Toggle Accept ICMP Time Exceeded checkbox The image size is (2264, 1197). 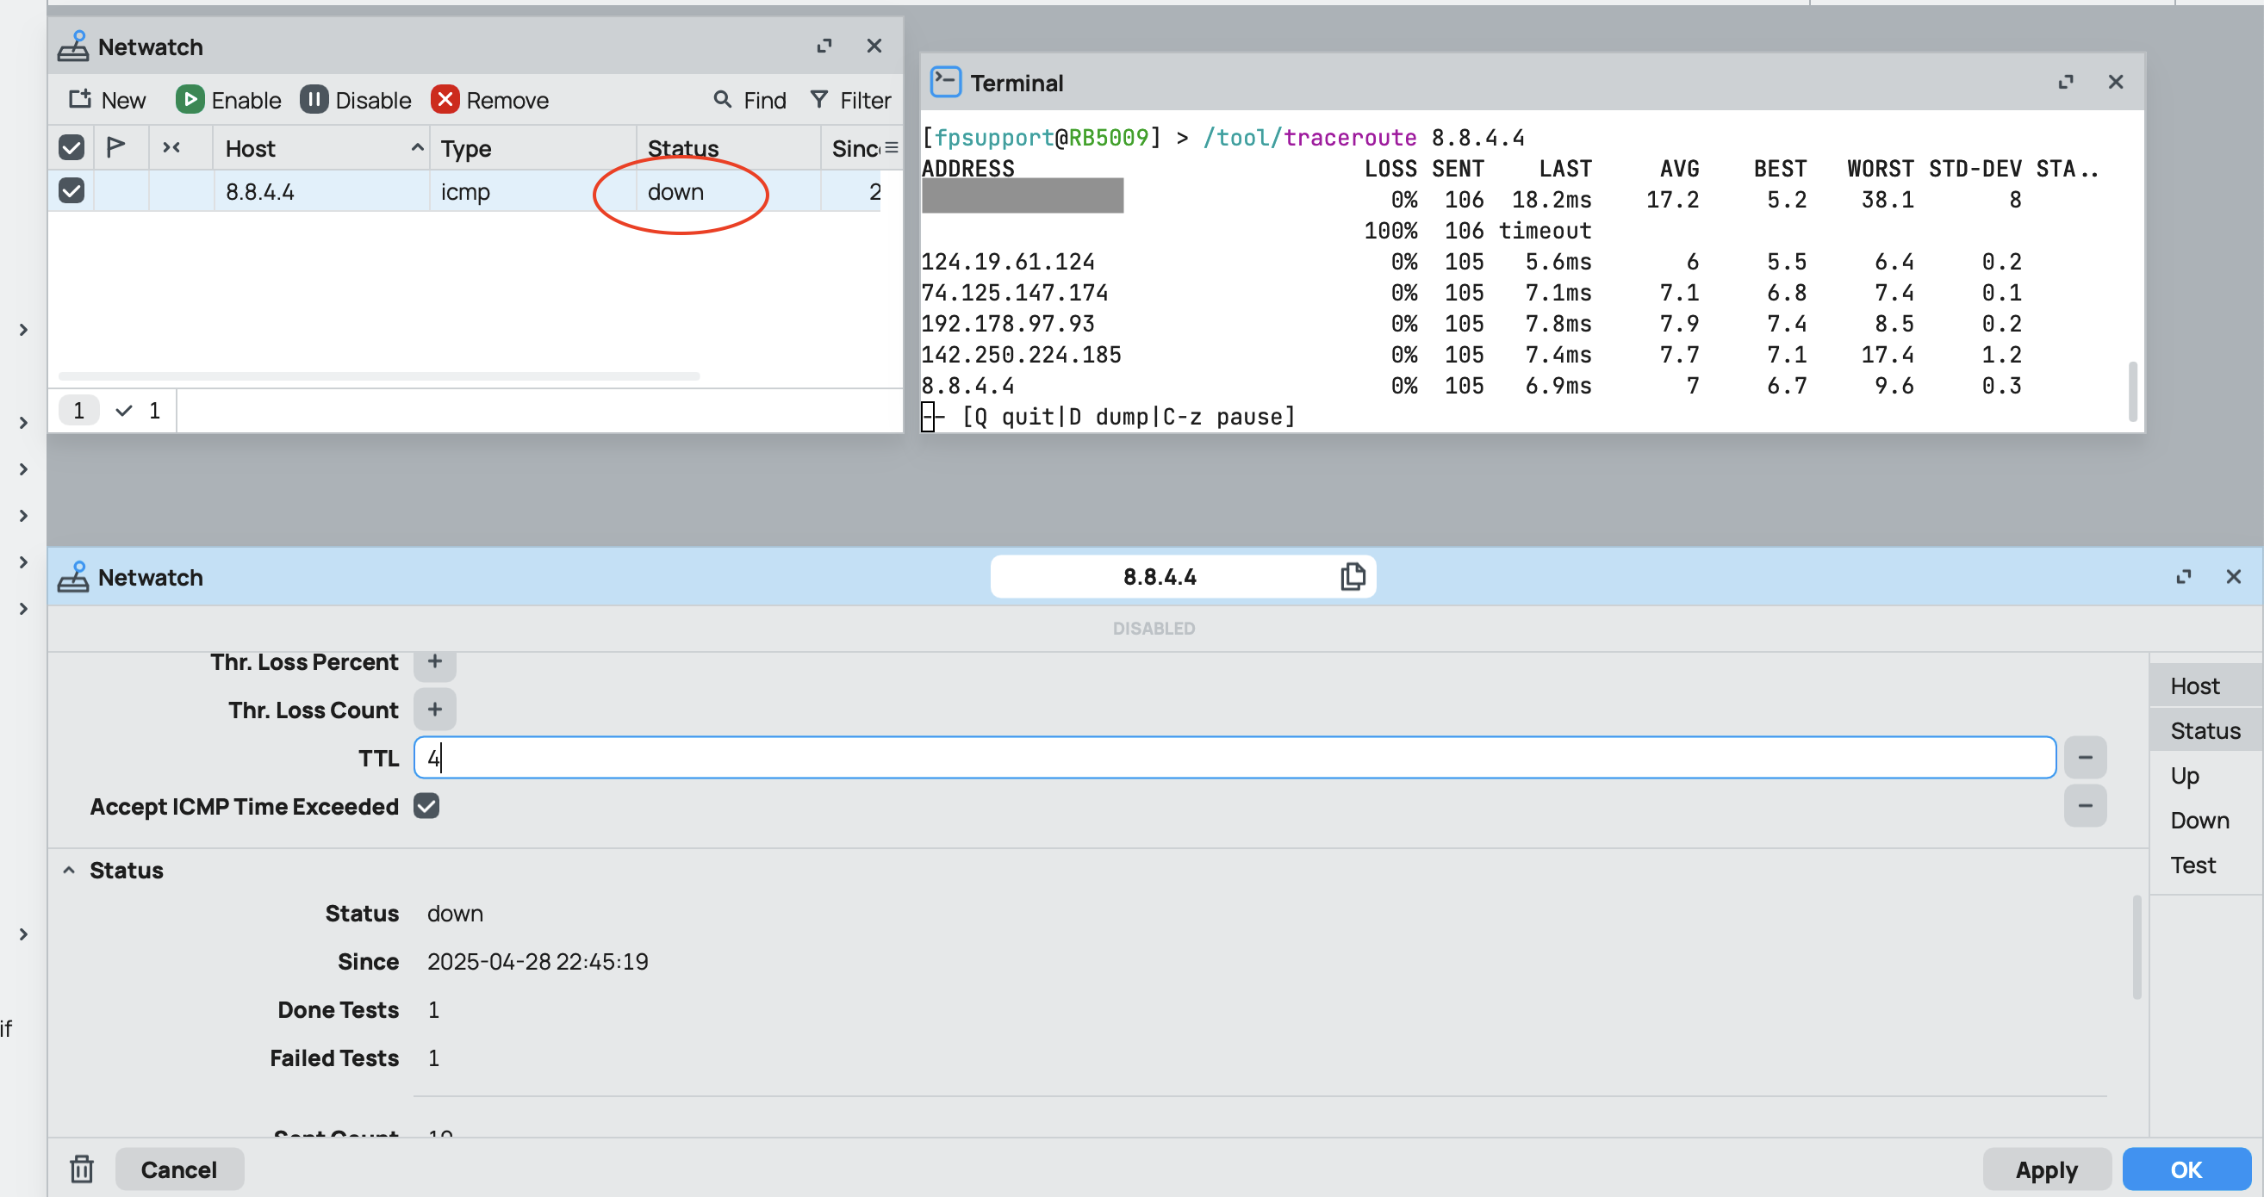pos(427,806)
